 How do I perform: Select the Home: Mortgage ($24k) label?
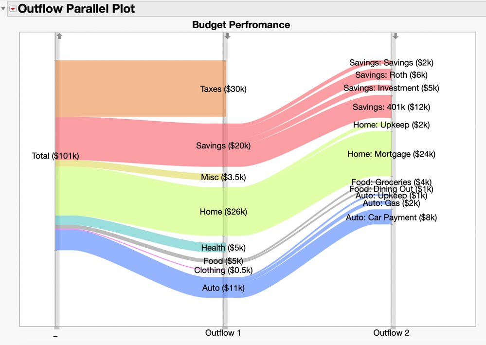391,154
